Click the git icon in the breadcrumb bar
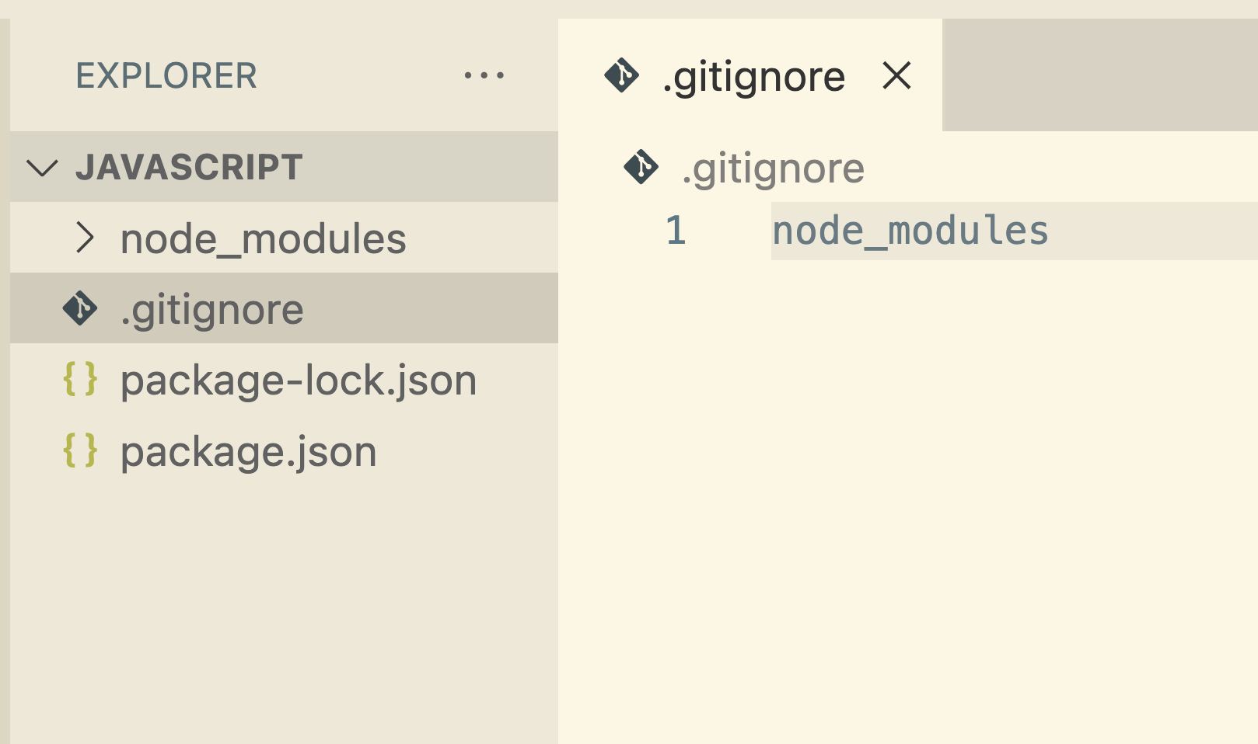Screen dimensions: 1258x744 [639, 167]
